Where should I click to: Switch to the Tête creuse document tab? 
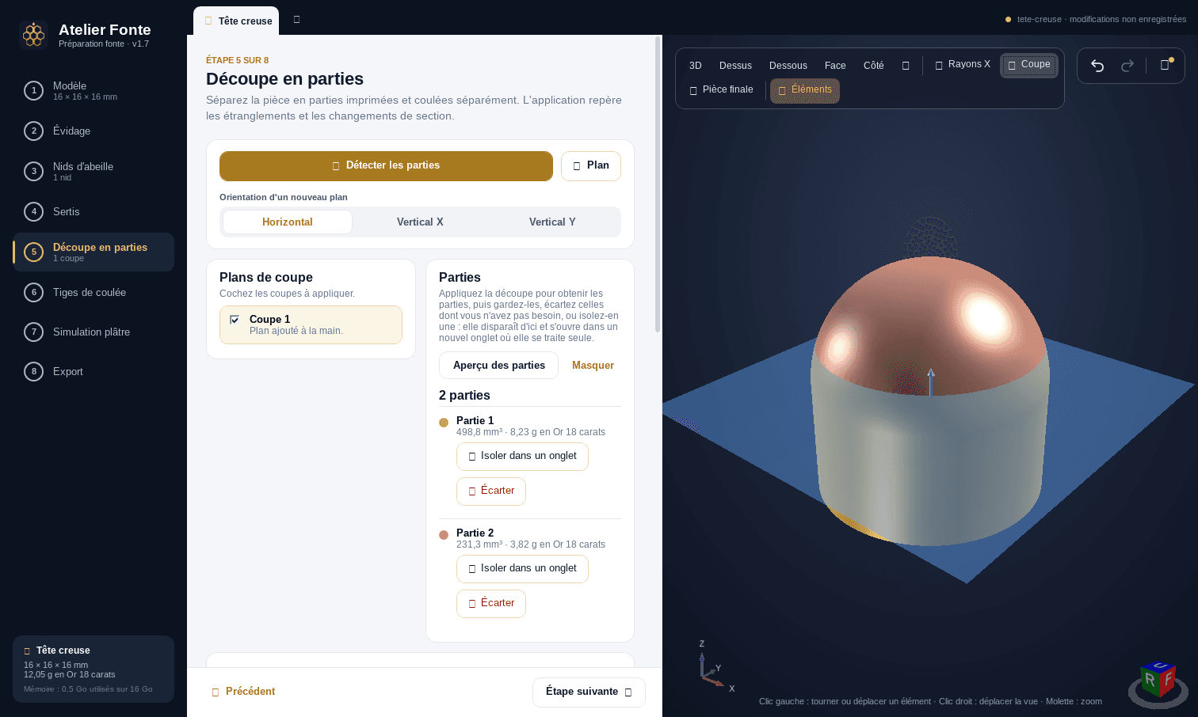[x=236, y=21]
